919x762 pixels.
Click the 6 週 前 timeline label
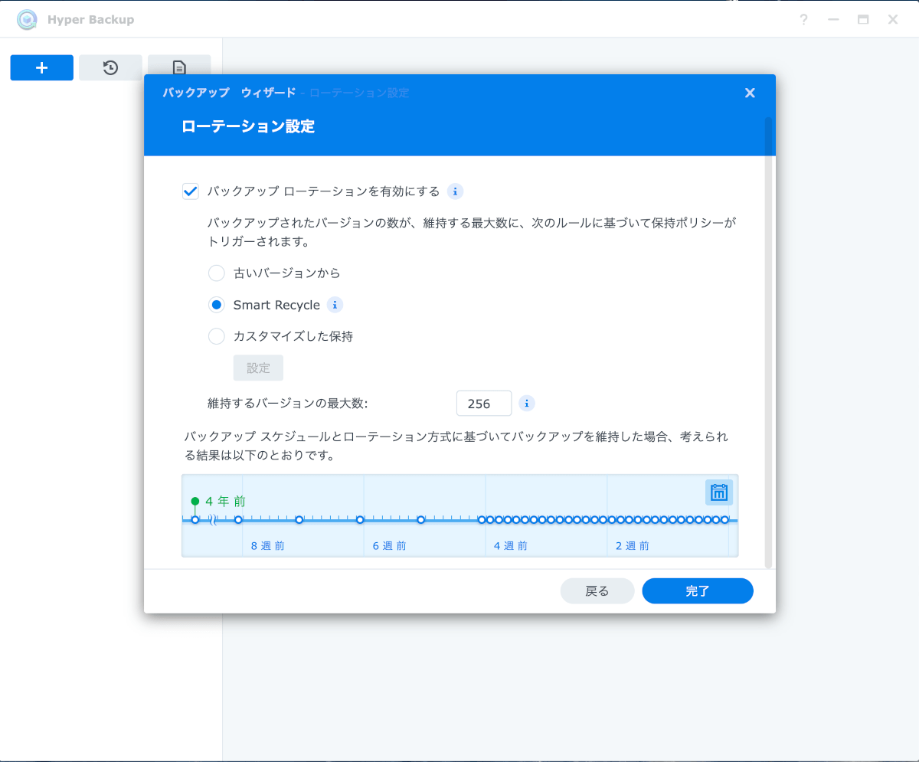(390, 546)
